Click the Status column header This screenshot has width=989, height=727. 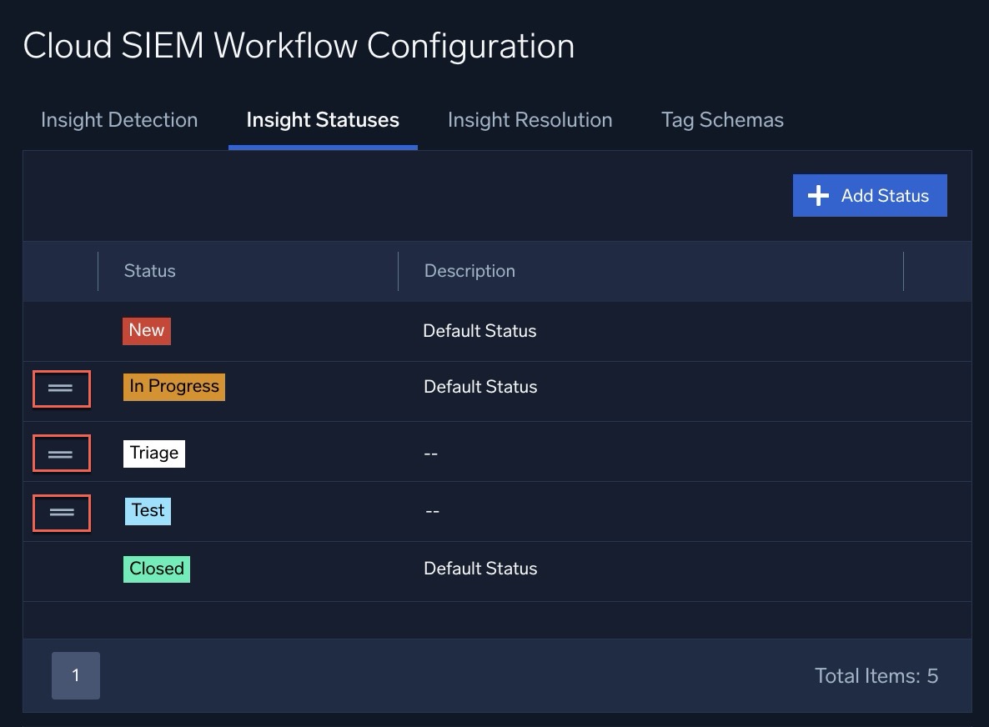(x=150, y=271)
